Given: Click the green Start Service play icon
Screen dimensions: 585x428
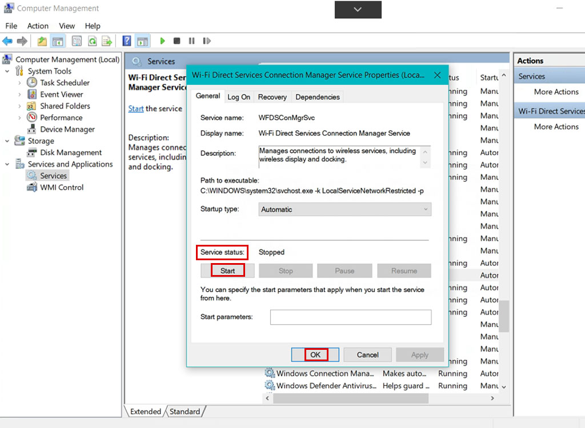Looking at the screenshot, I should 162,41.
